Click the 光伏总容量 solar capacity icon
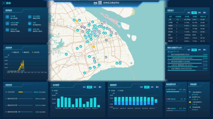 7,23
